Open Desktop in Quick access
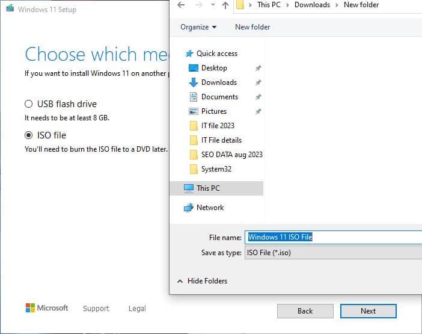 pyautogui.click(x=214, y=68)
